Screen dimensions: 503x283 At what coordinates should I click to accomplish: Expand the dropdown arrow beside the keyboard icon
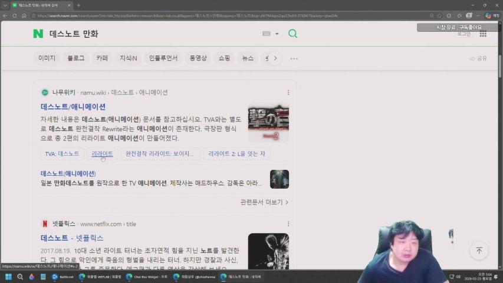coord(277,34)
